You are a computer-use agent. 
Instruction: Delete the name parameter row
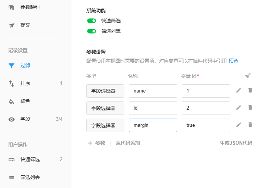pyautogui.click(x=250, y=90)
